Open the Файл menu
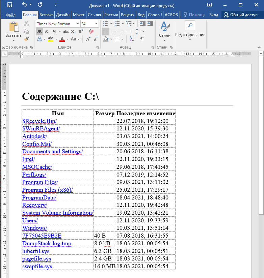This screenshot has height=278, width=264. (x=10, y=15)
